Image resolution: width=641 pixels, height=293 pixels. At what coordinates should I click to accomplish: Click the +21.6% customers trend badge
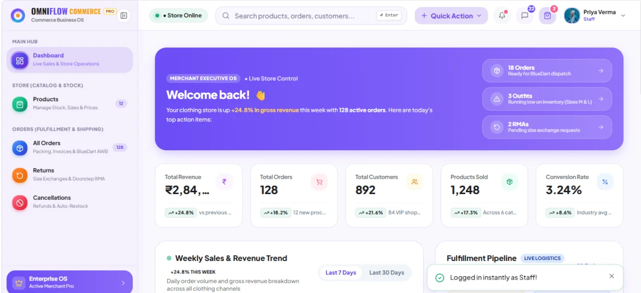coord(371,213)
